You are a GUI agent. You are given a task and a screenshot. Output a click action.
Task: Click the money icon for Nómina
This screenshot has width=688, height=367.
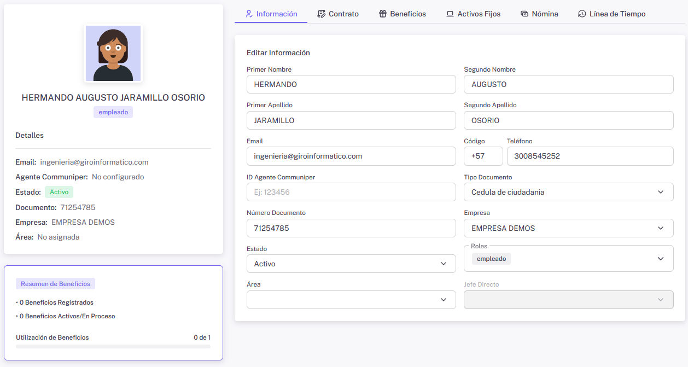click(x=524, y=14)
